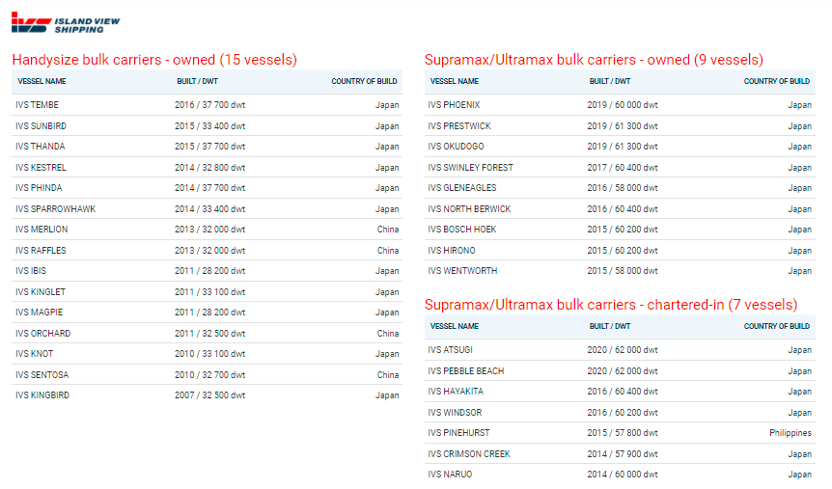This screenshot has height=489, width=832.
Task: Select the IVS NARUO row
Action: tap(620, 475)
